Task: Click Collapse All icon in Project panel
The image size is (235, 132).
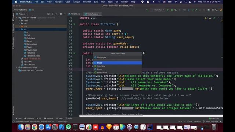Action: (56, 14)
